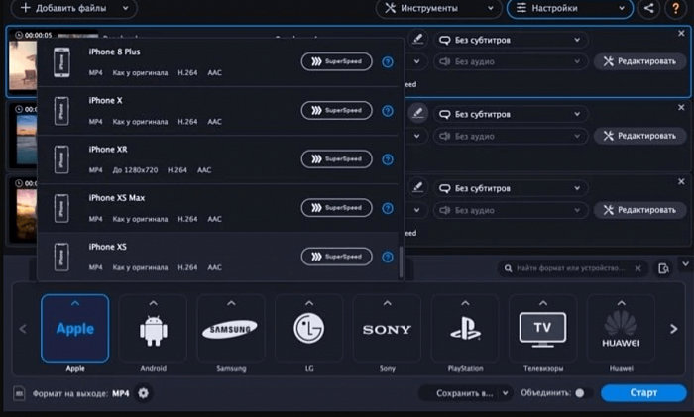This screenshot has width=694, height=417.
Task: Open Добавить файлы dropdown
Action: pyautogui.click(x=73, y=8)
